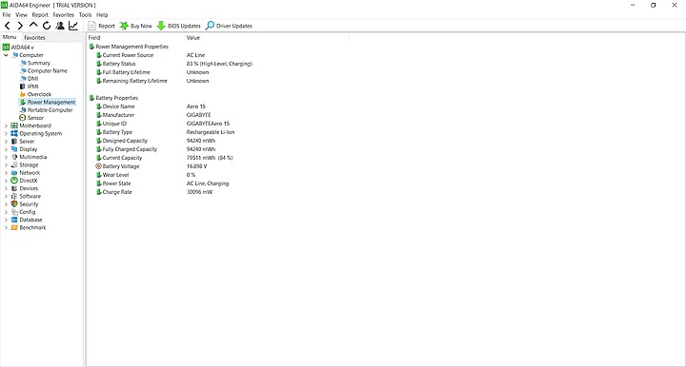686x367 pixels.
Task: Expand the Display tree node
Action: point(6,149)
